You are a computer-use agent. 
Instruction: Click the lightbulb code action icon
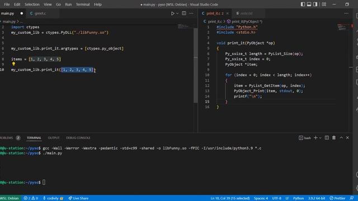pyautogui.click(x=13, y=64)
